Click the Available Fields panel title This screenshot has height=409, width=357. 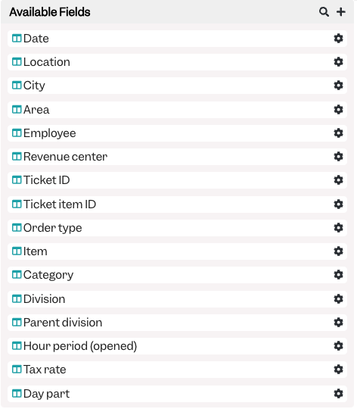click(x=50, y=12)
